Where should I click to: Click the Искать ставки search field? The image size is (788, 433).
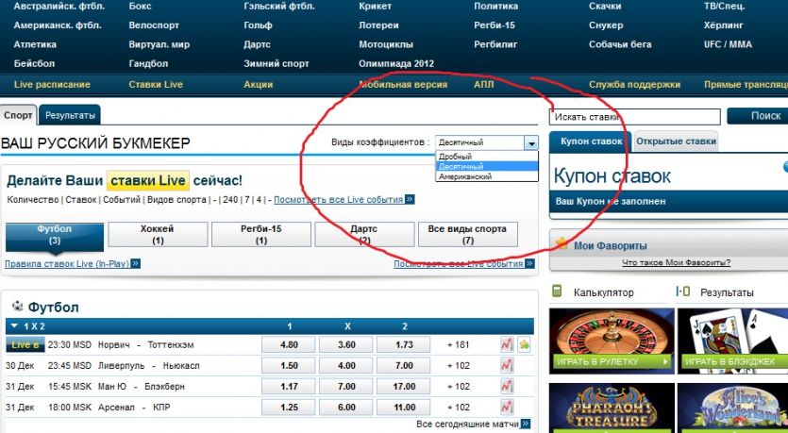tap(635, 117)
